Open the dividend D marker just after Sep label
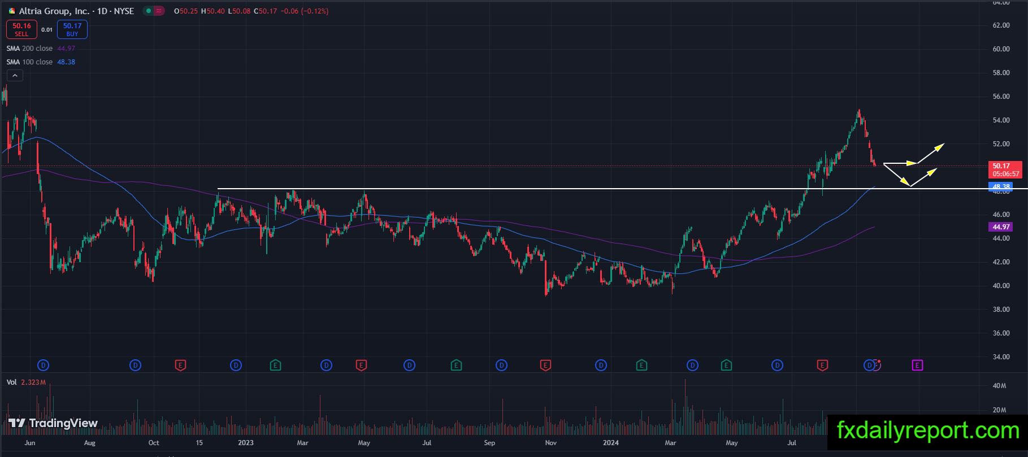The image size is (1028, 457). point(501,365)
